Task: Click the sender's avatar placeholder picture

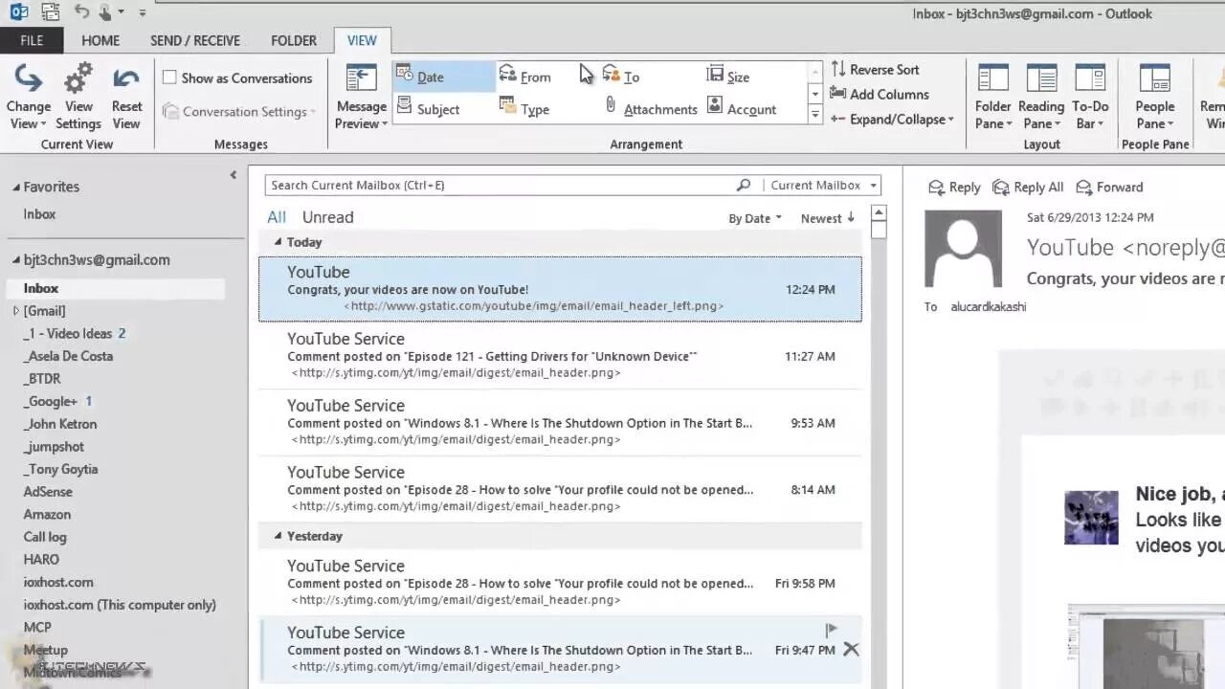Action: point(963,249)
